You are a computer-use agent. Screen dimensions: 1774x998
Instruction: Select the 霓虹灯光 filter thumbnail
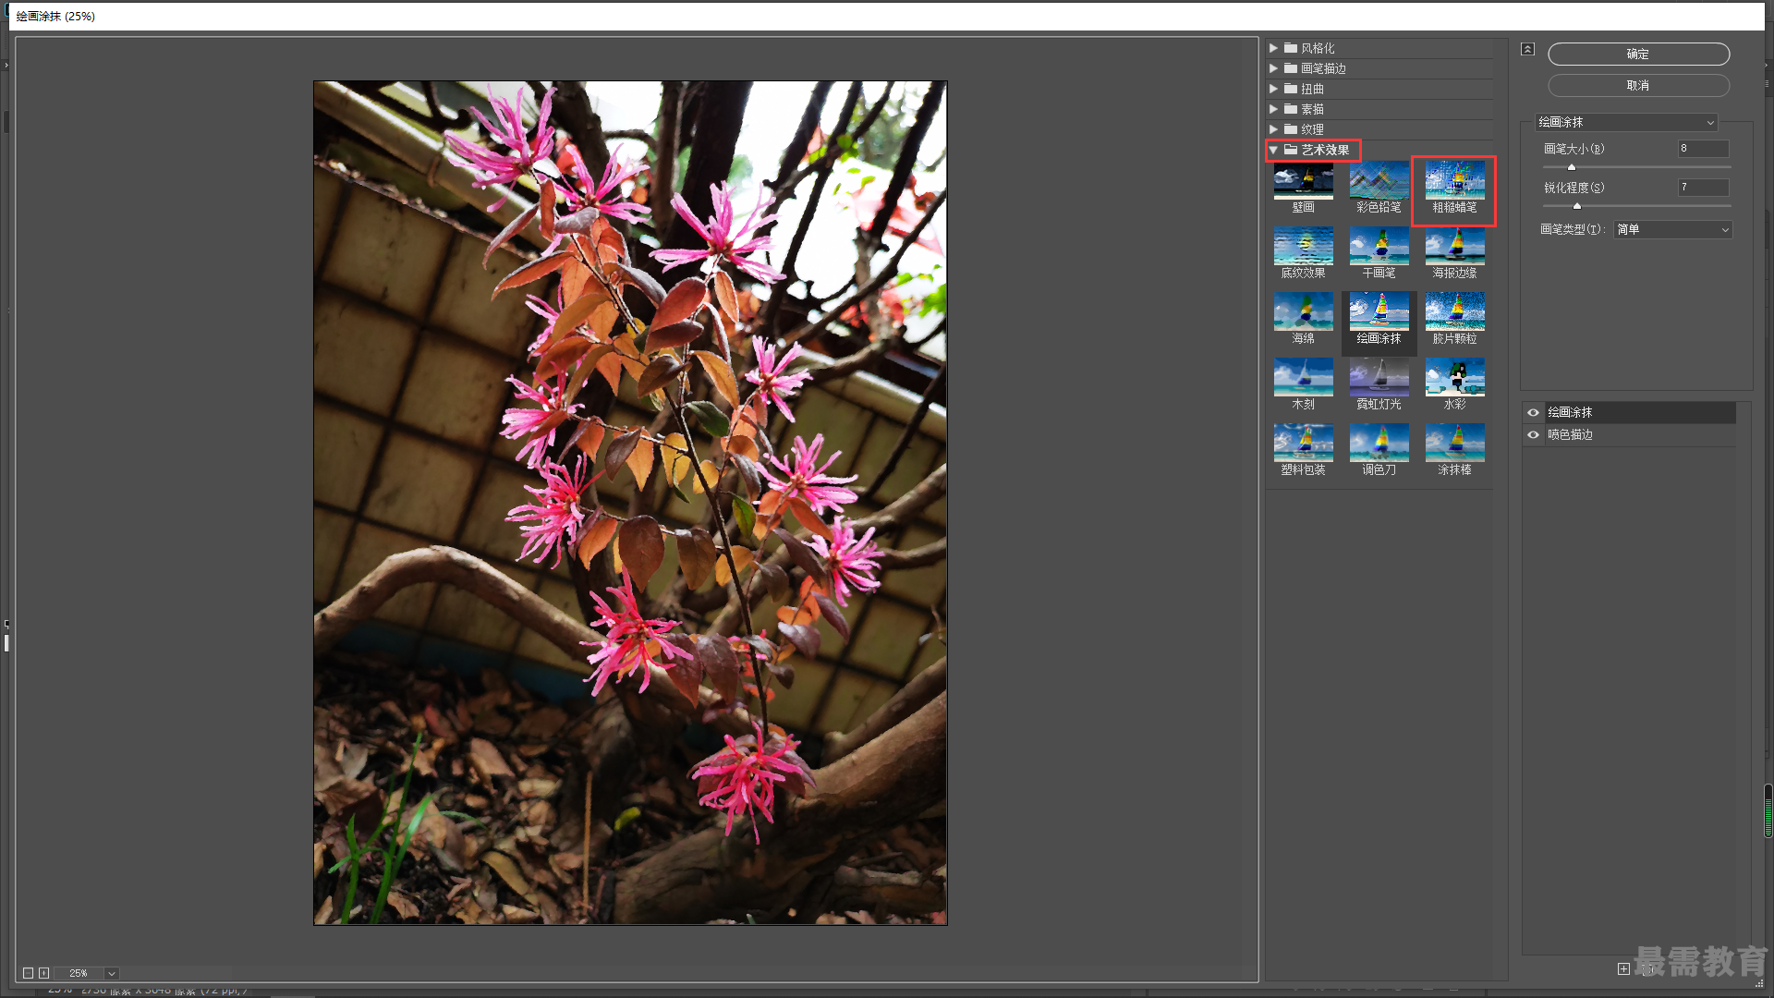click(1379, 378)
